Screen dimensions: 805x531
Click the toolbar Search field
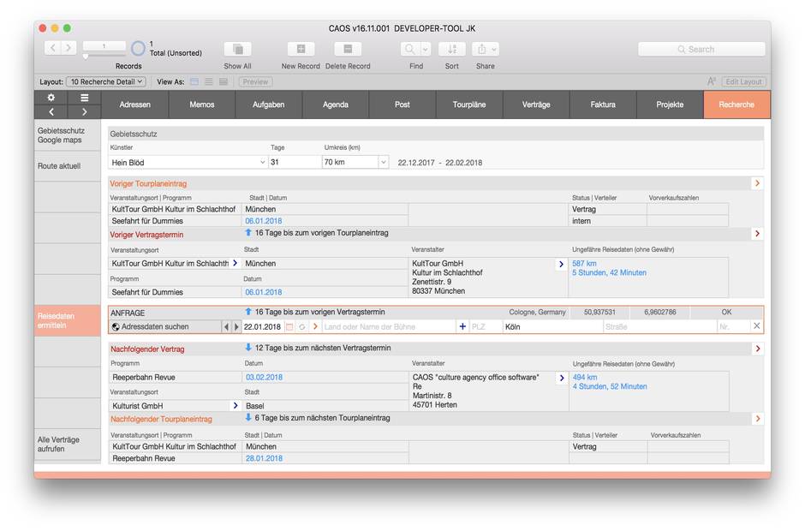701,50
